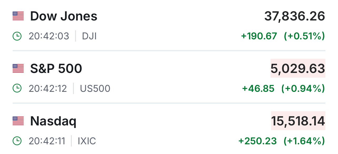Click the IXIC ticker symbol

point(87,141)
